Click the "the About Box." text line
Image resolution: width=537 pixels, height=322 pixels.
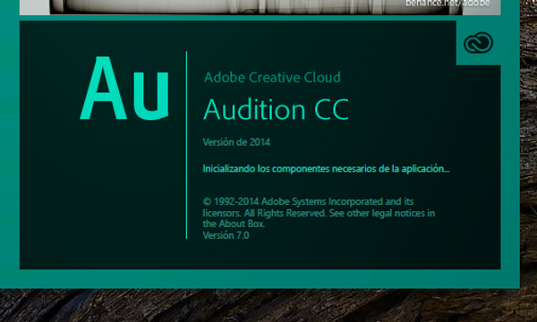(x=234, y=225)
